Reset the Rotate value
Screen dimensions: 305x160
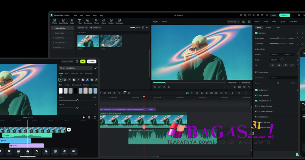297,60
